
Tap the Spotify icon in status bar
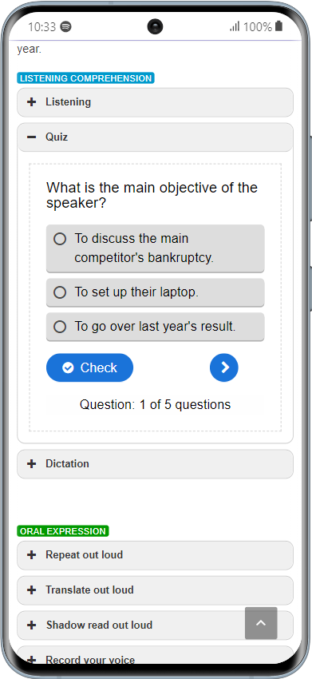coord(65,27)
